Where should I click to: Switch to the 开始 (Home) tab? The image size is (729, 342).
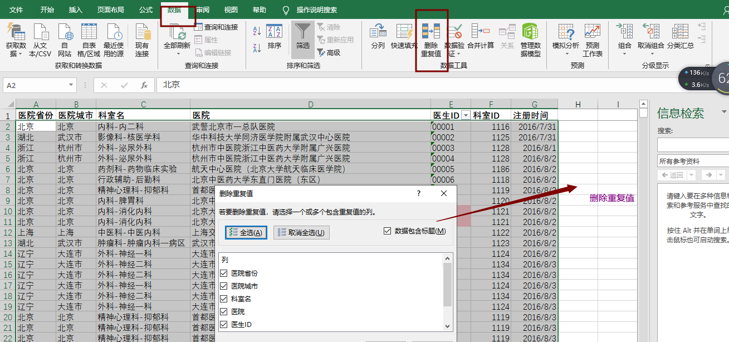(x=47, y=10)
